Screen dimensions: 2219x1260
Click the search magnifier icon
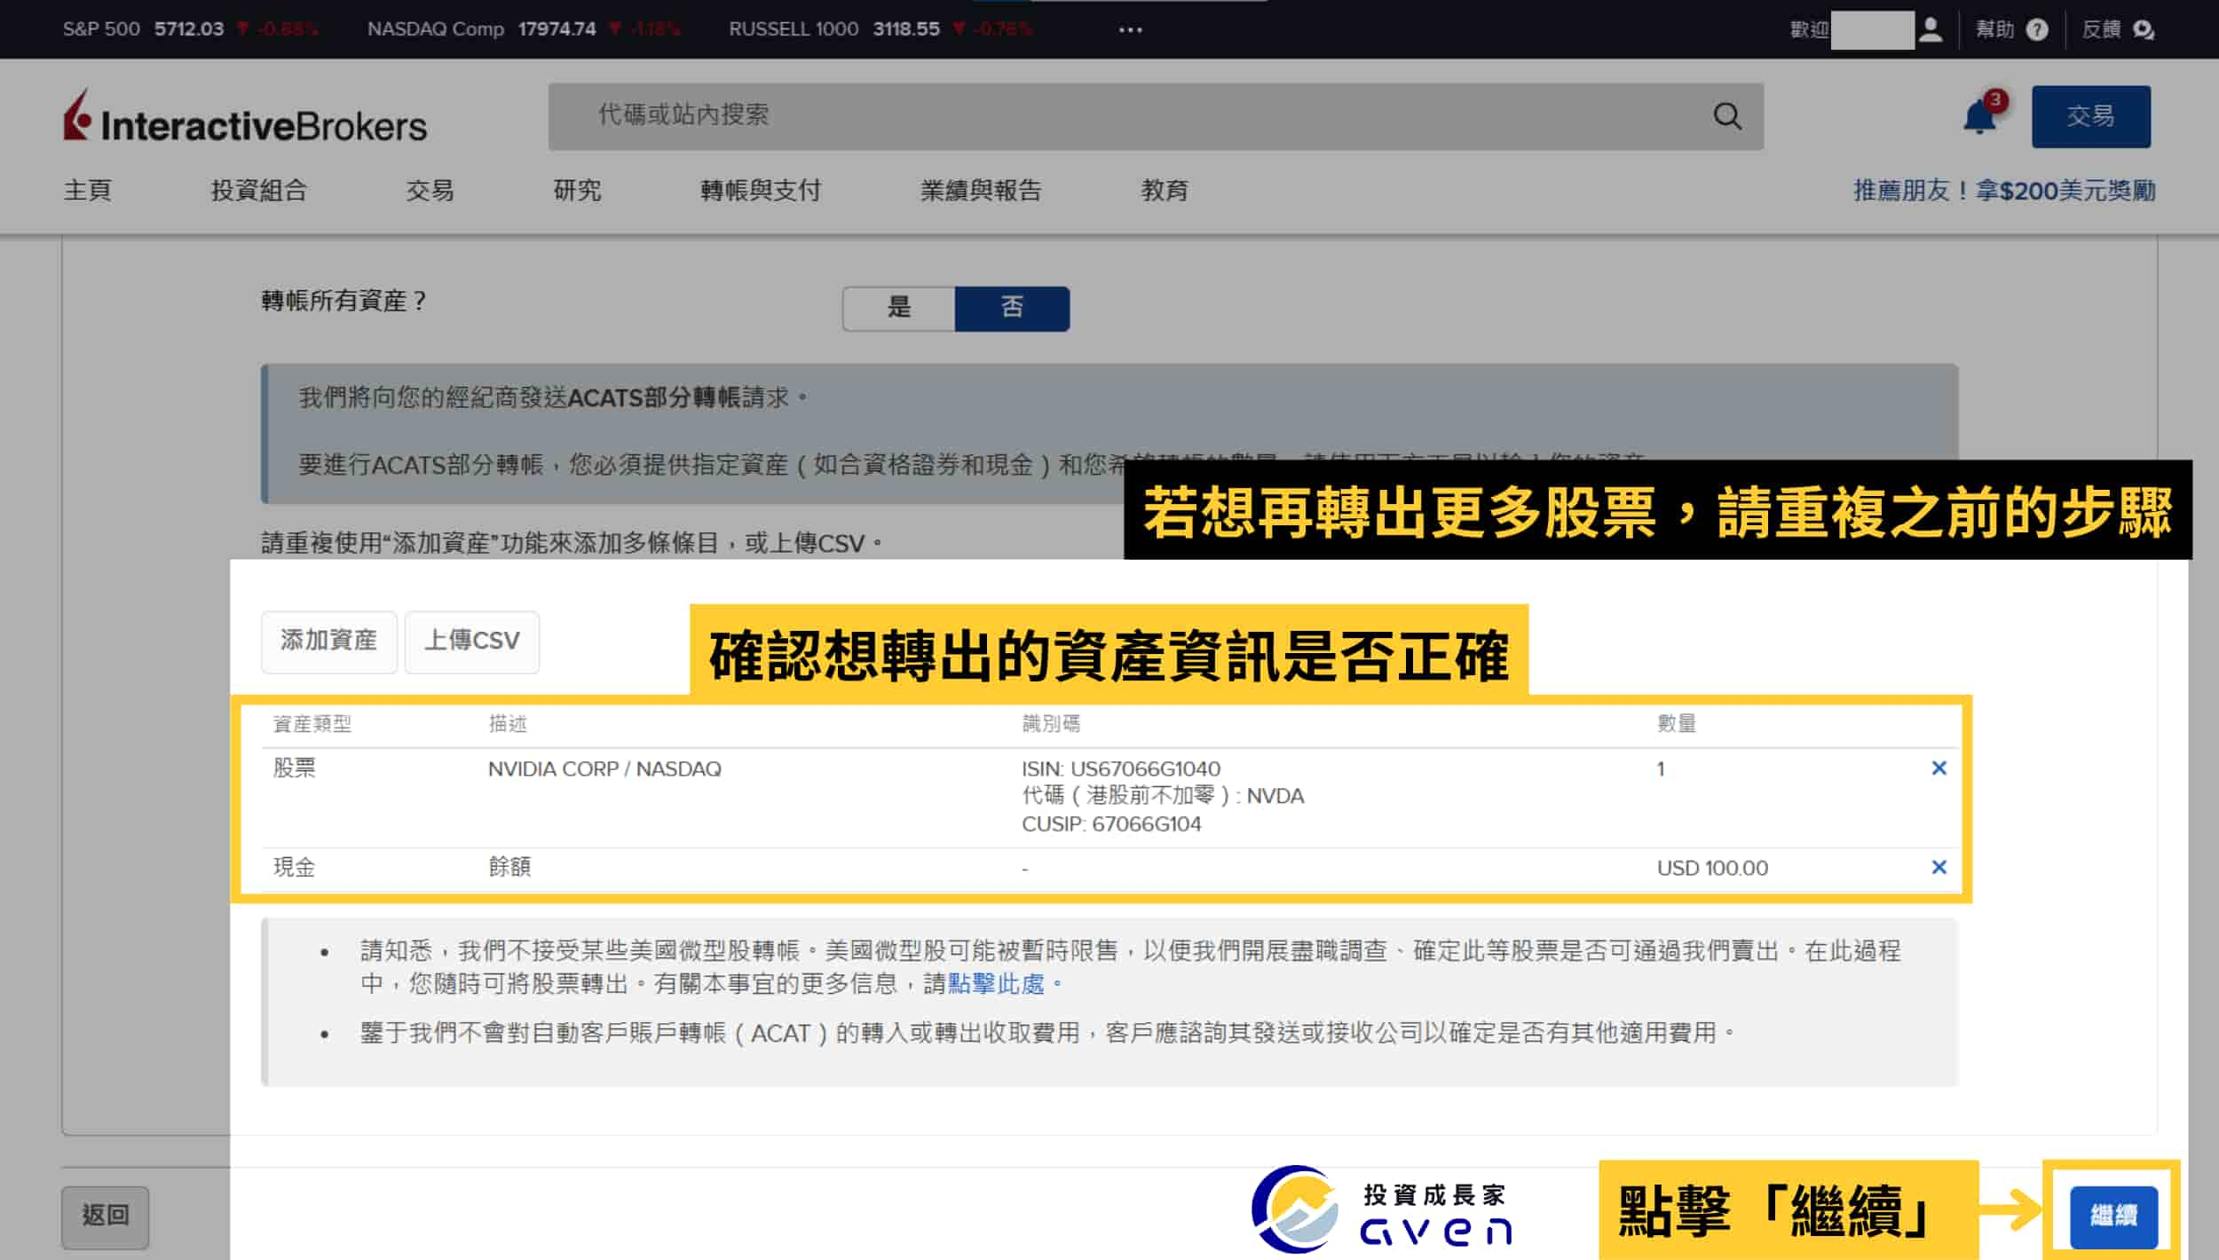[x=1726, y=116]
